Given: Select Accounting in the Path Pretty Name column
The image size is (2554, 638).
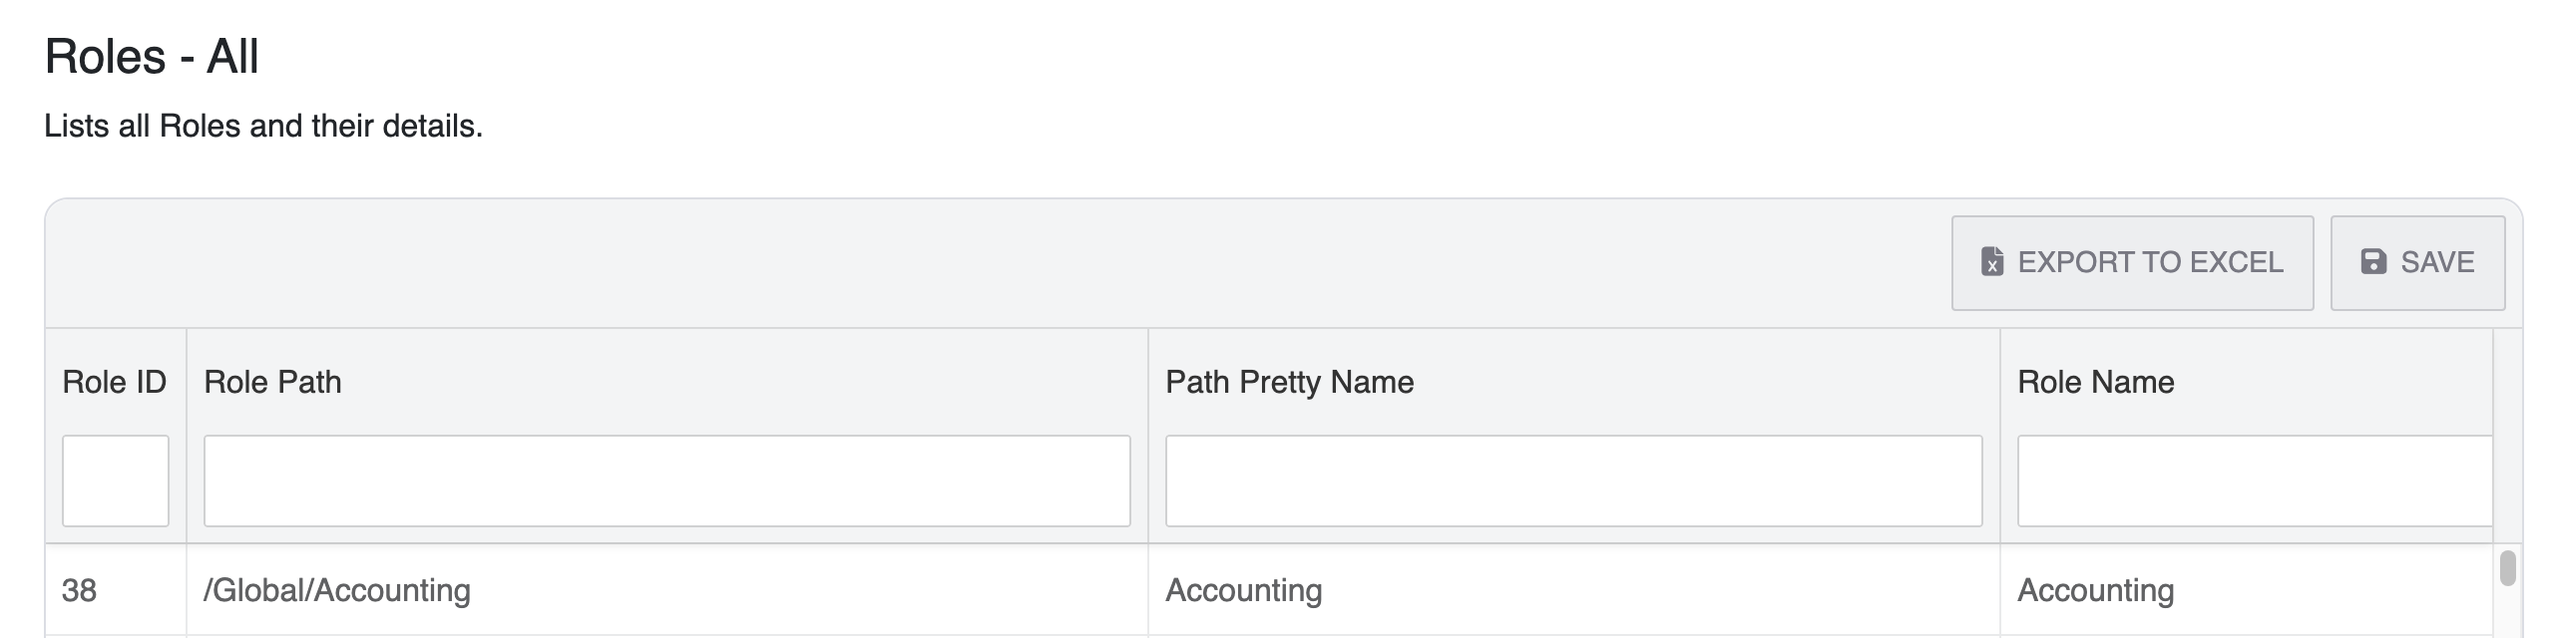Looking at the screenshot, I should 1243,590.
